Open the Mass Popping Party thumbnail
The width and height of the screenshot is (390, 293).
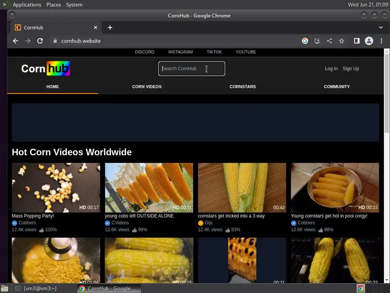point(56,188)
